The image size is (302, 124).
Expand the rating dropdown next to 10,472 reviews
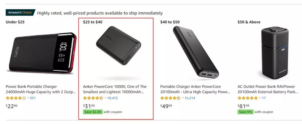click(x=105, y=98)
